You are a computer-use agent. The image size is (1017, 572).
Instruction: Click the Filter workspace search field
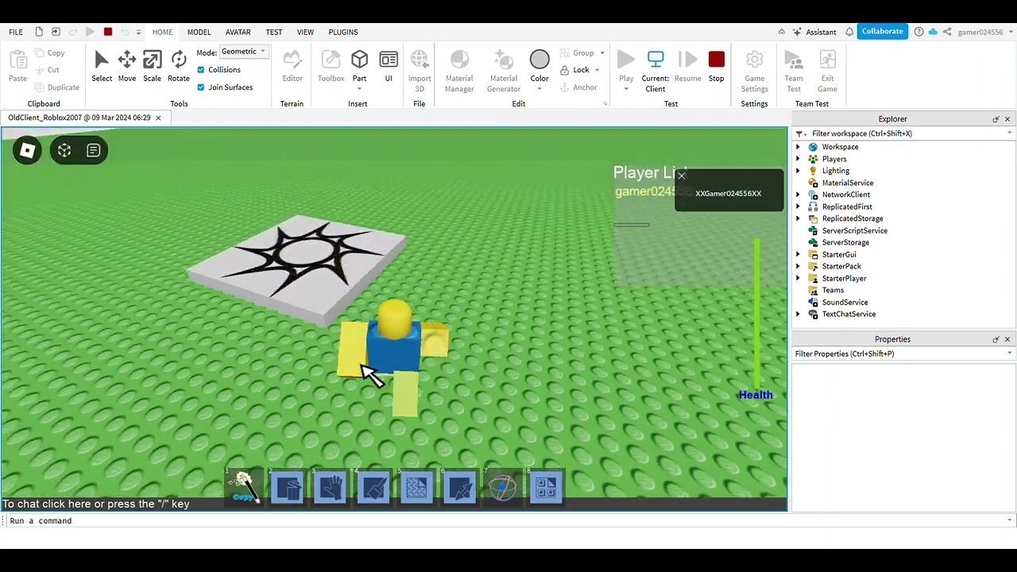click(x=904, y=133)
